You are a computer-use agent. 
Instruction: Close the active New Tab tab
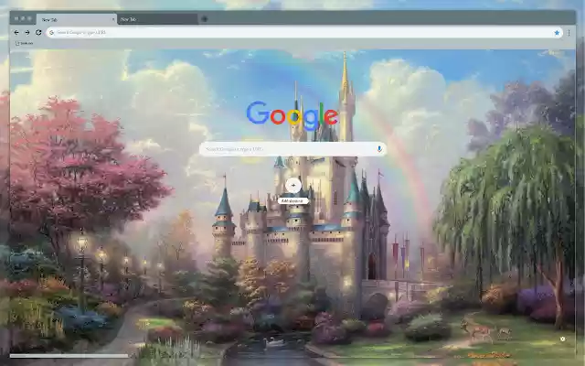113,19
